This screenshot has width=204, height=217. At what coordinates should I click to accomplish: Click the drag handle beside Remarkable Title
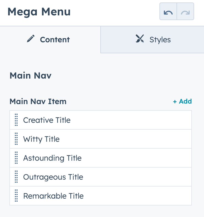(16, 196)
